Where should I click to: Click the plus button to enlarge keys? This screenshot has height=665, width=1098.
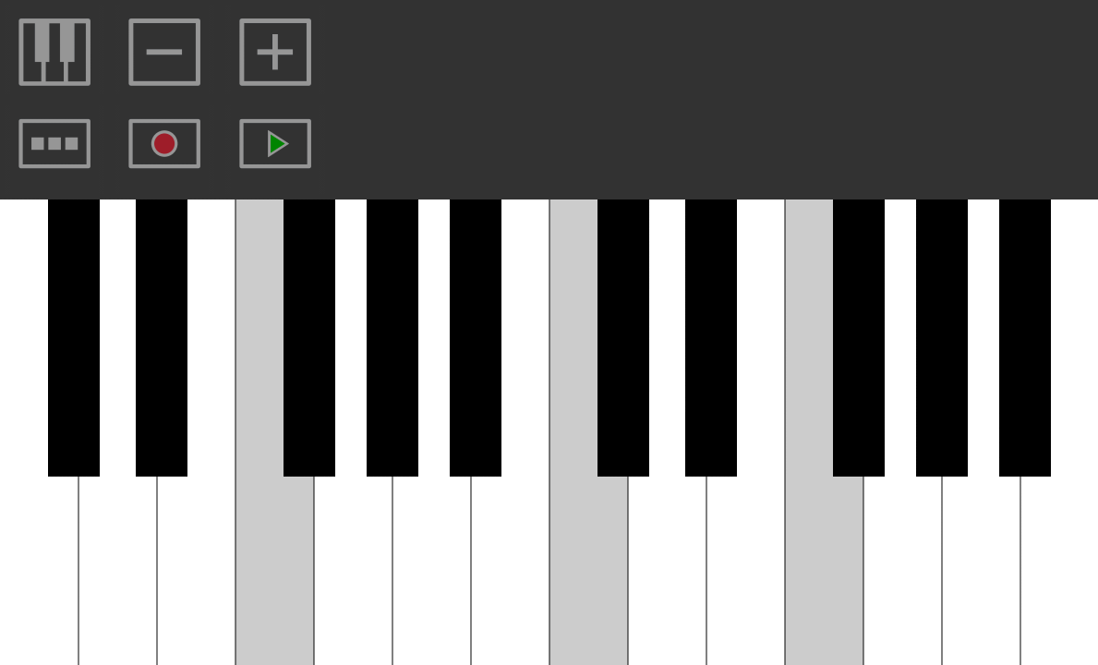(275, 53)
